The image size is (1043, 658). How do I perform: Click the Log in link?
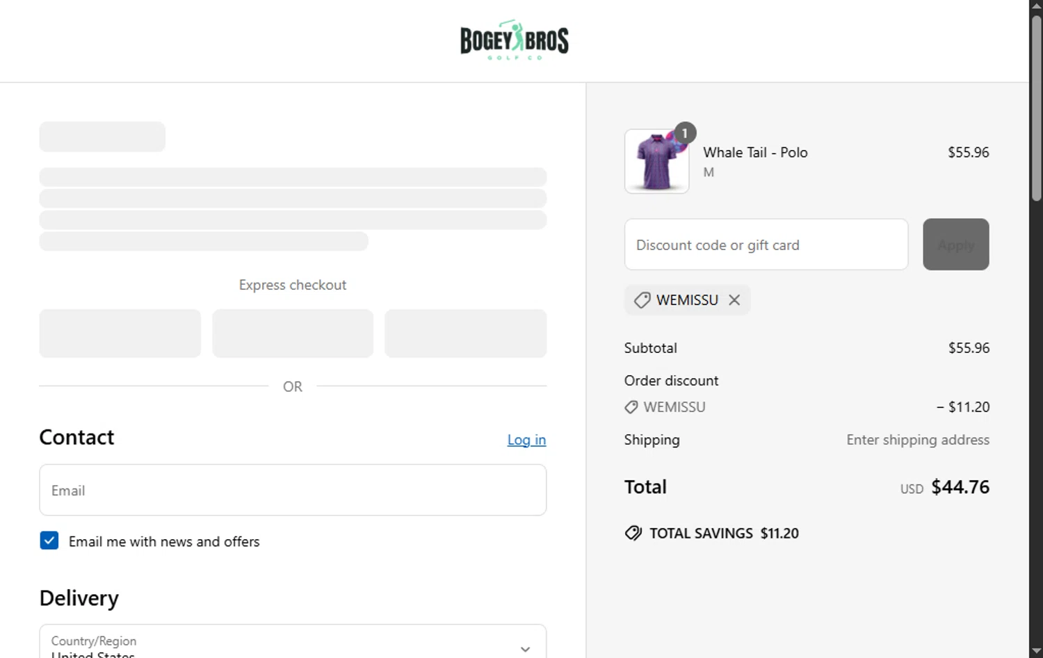[526, 440]
